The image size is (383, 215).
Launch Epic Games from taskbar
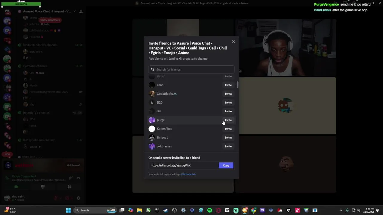(x=157, y=210)
